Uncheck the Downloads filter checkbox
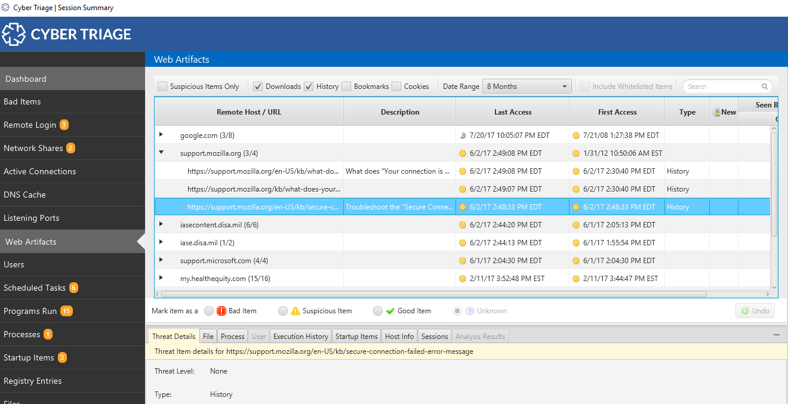Image resolution: width=788 pixels, height=404 pixels. (x=258, y=87)
